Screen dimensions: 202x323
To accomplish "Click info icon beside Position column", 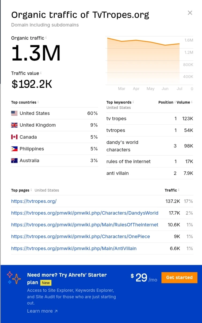I will click(x=175, y=102).
